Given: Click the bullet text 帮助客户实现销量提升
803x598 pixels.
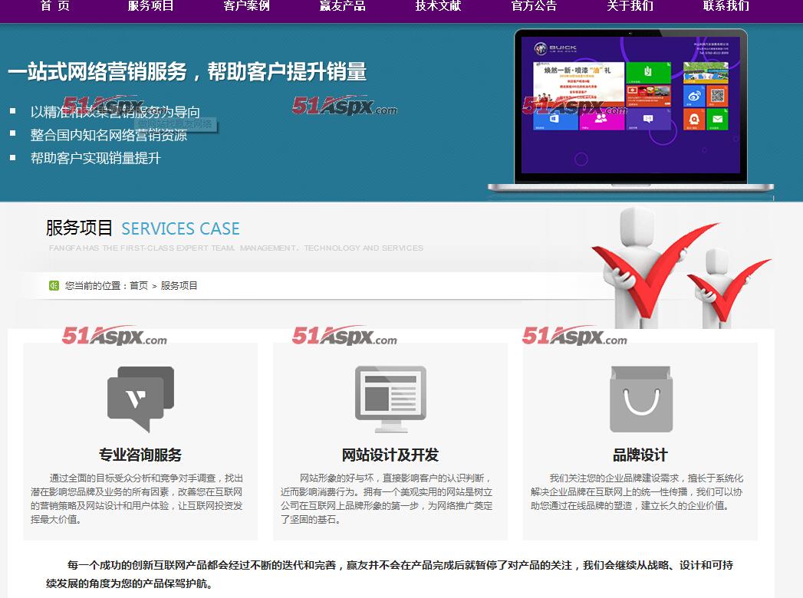Looking at the screenshot, I should coord(95,158).
